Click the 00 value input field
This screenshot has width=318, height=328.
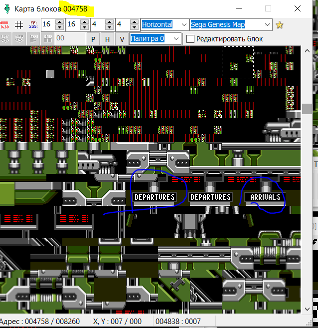pyautogui.click(x=70, y=38)
